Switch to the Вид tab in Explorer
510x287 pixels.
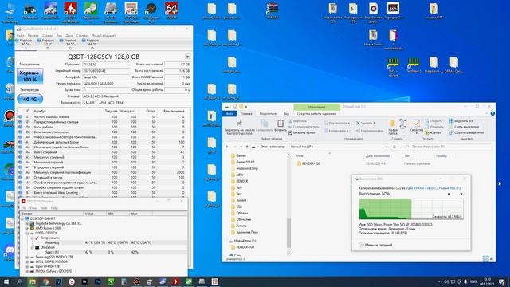pyautogui.click(x=286, y=113)
